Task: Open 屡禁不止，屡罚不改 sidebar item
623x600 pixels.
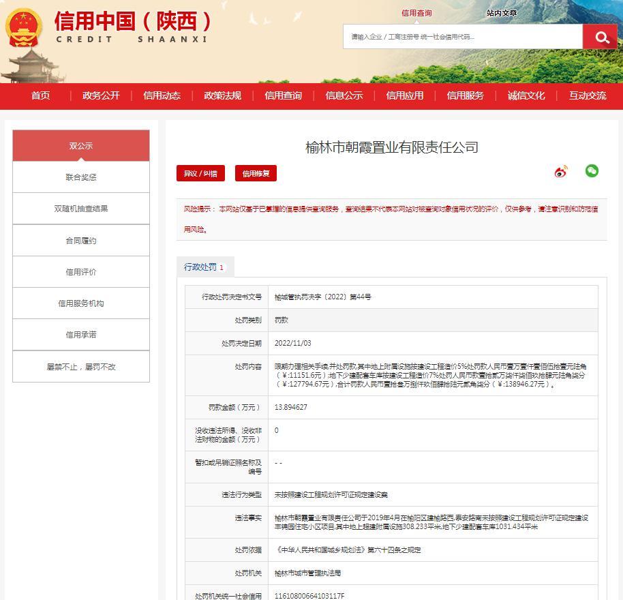Action: click(x=81, y=367)
